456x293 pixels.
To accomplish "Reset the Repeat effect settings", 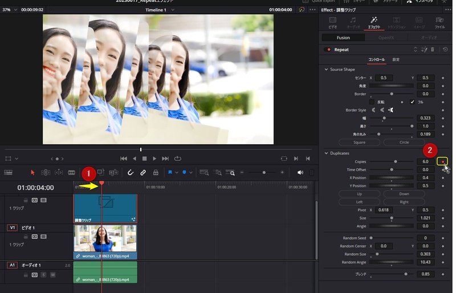I will 445,50.
